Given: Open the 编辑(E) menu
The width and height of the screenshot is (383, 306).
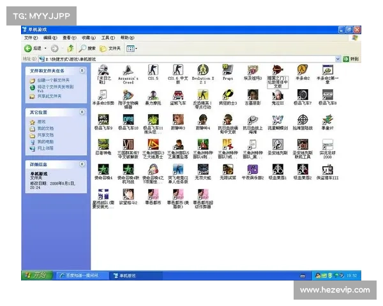Looking at the screenshot, I should pos(50,38).
